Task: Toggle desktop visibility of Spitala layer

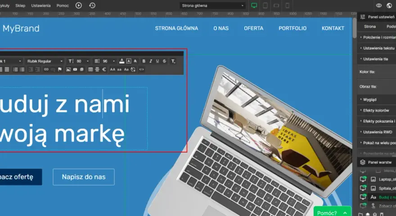Action: pyautogui.click(x=363, y=188)
